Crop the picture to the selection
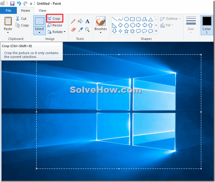Viewport: 215px width, 182px height. [x=54, y=18]
